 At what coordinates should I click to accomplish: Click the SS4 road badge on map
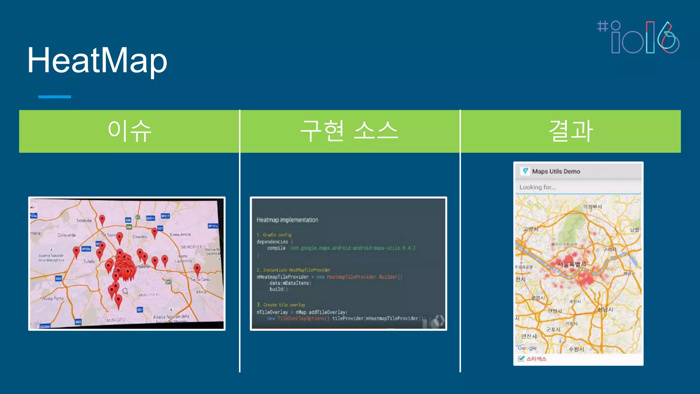58,278
